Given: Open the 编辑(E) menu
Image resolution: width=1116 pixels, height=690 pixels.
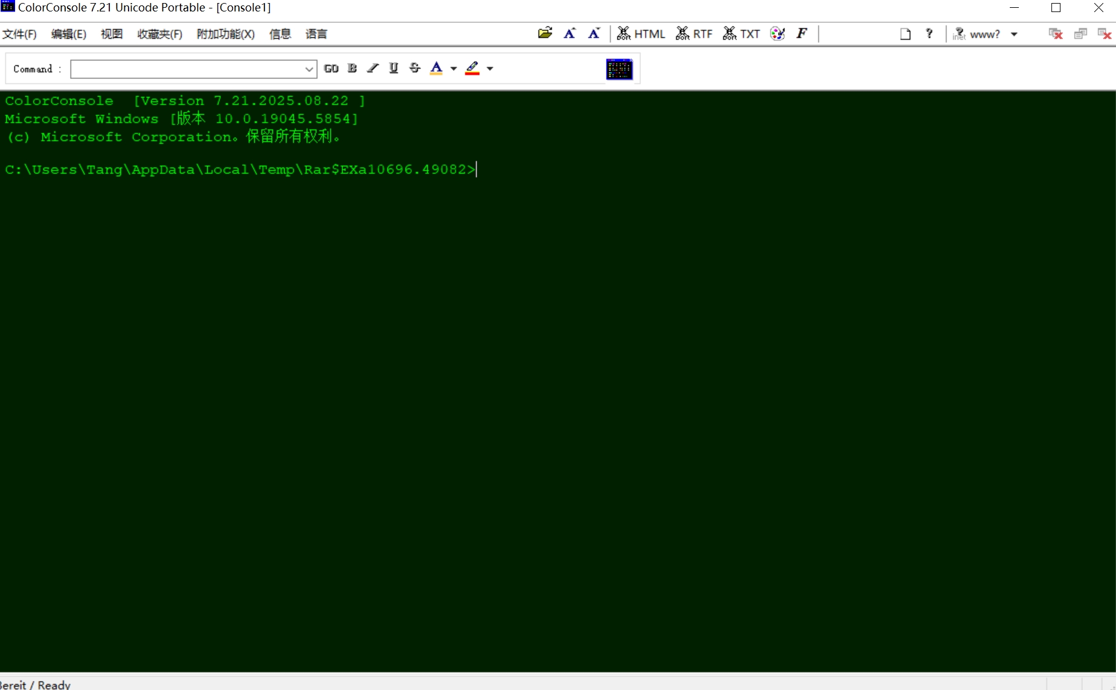Looking at the screenshot, I should pos(69,34).
